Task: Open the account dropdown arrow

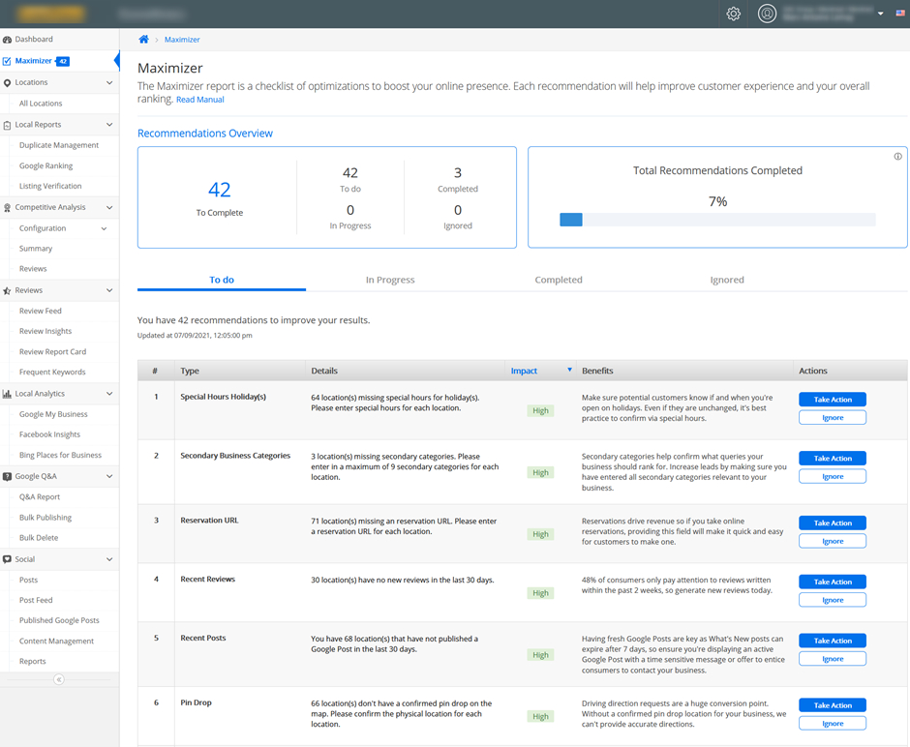Action: click(x=880, y=14)
